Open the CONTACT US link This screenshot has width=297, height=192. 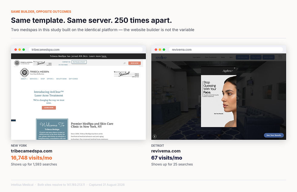click(x=66, y=62)
